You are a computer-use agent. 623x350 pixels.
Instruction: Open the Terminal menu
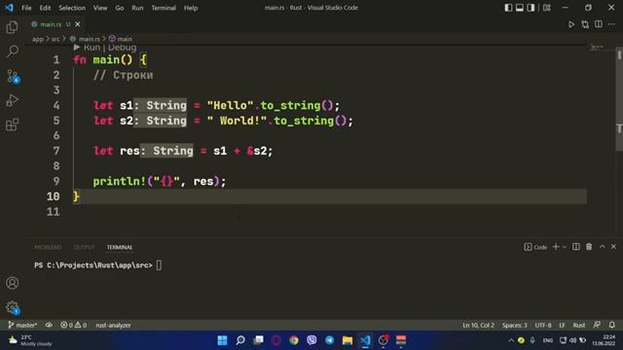click(164, 8)
